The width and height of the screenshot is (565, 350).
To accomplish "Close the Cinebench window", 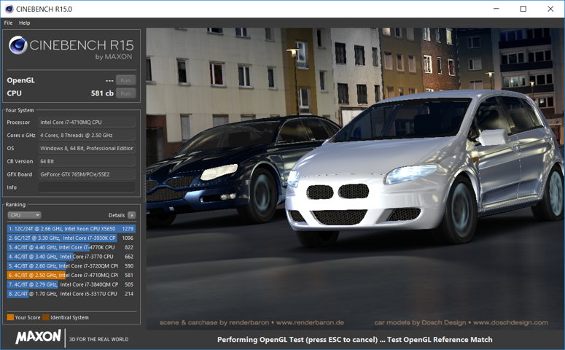I will [x=550, y=9].
